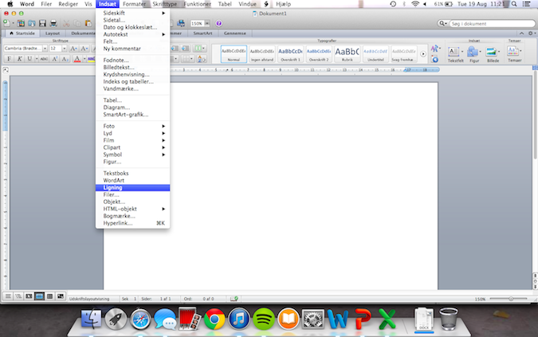Click the Paste clipboard icon

pyautogui.click(x=88, y=23)
